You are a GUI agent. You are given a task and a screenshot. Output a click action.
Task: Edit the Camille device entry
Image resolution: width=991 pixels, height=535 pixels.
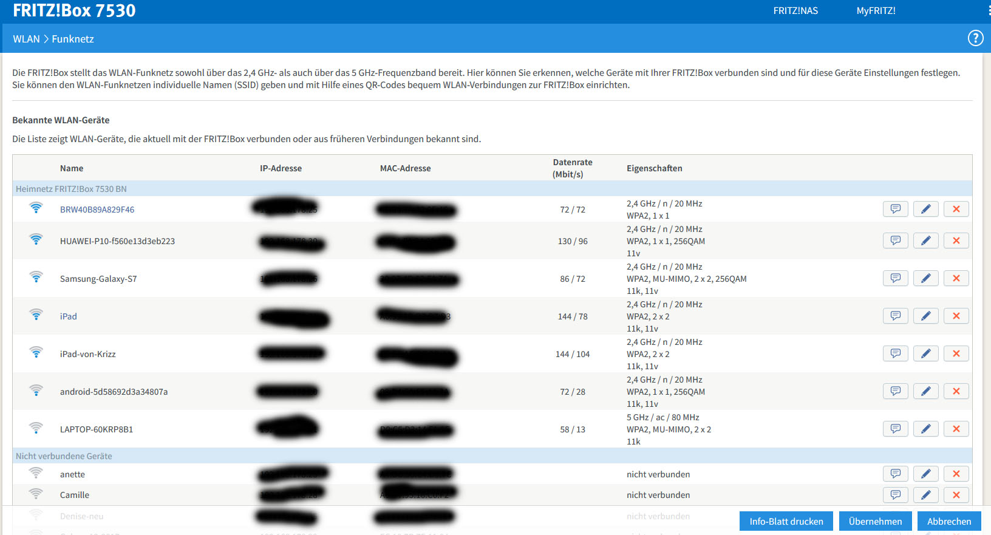click(x=926, y=495)
